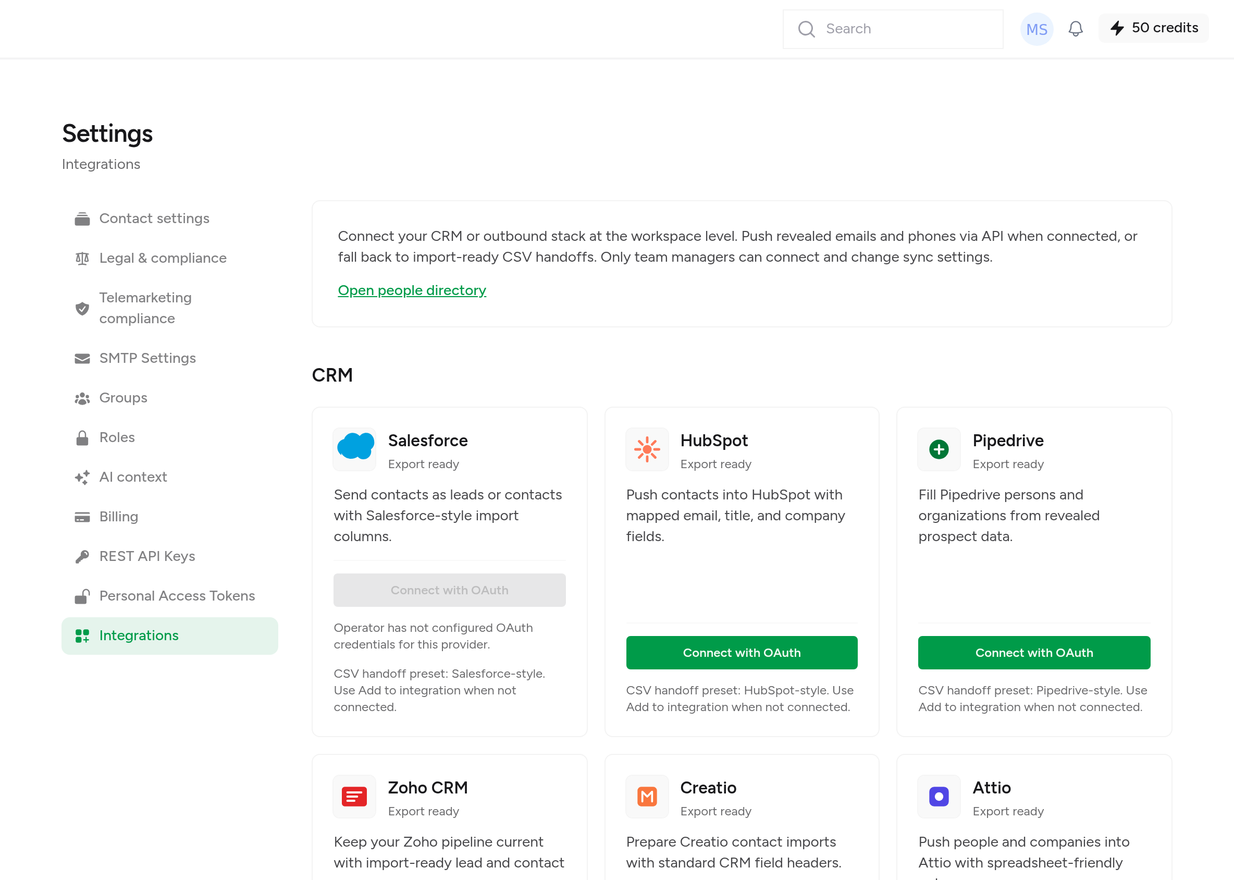
Task: Open Telemarketing compliance page
Action: tap(170, 308)
